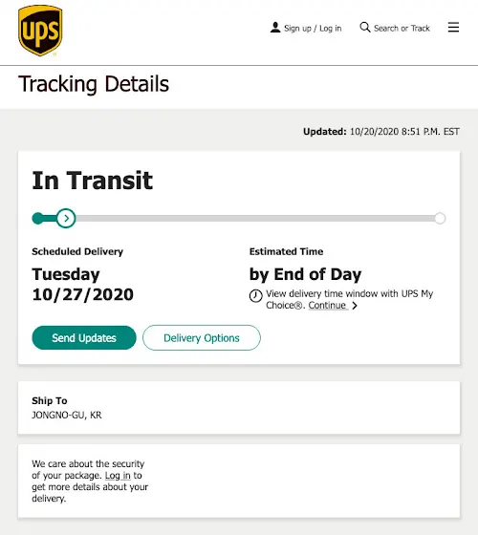Click the UPS shield logo
Screen dimensions: 478x535
tap(40, 31)
